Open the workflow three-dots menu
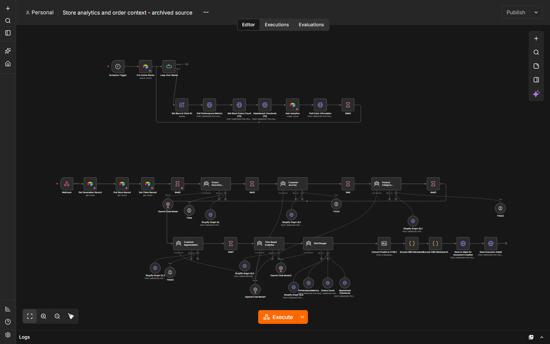550x344 pixels. [x=206, y=12]
